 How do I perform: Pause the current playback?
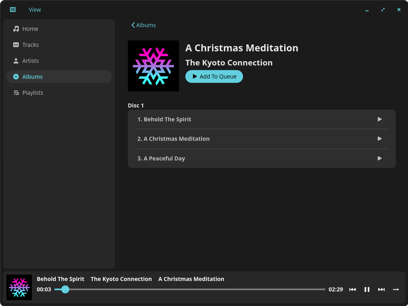pos(367,290)
